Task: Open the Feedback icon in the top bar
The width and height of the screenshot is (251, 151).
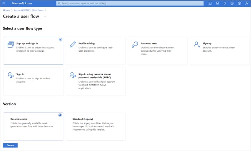Action: [x=247, y=3]
